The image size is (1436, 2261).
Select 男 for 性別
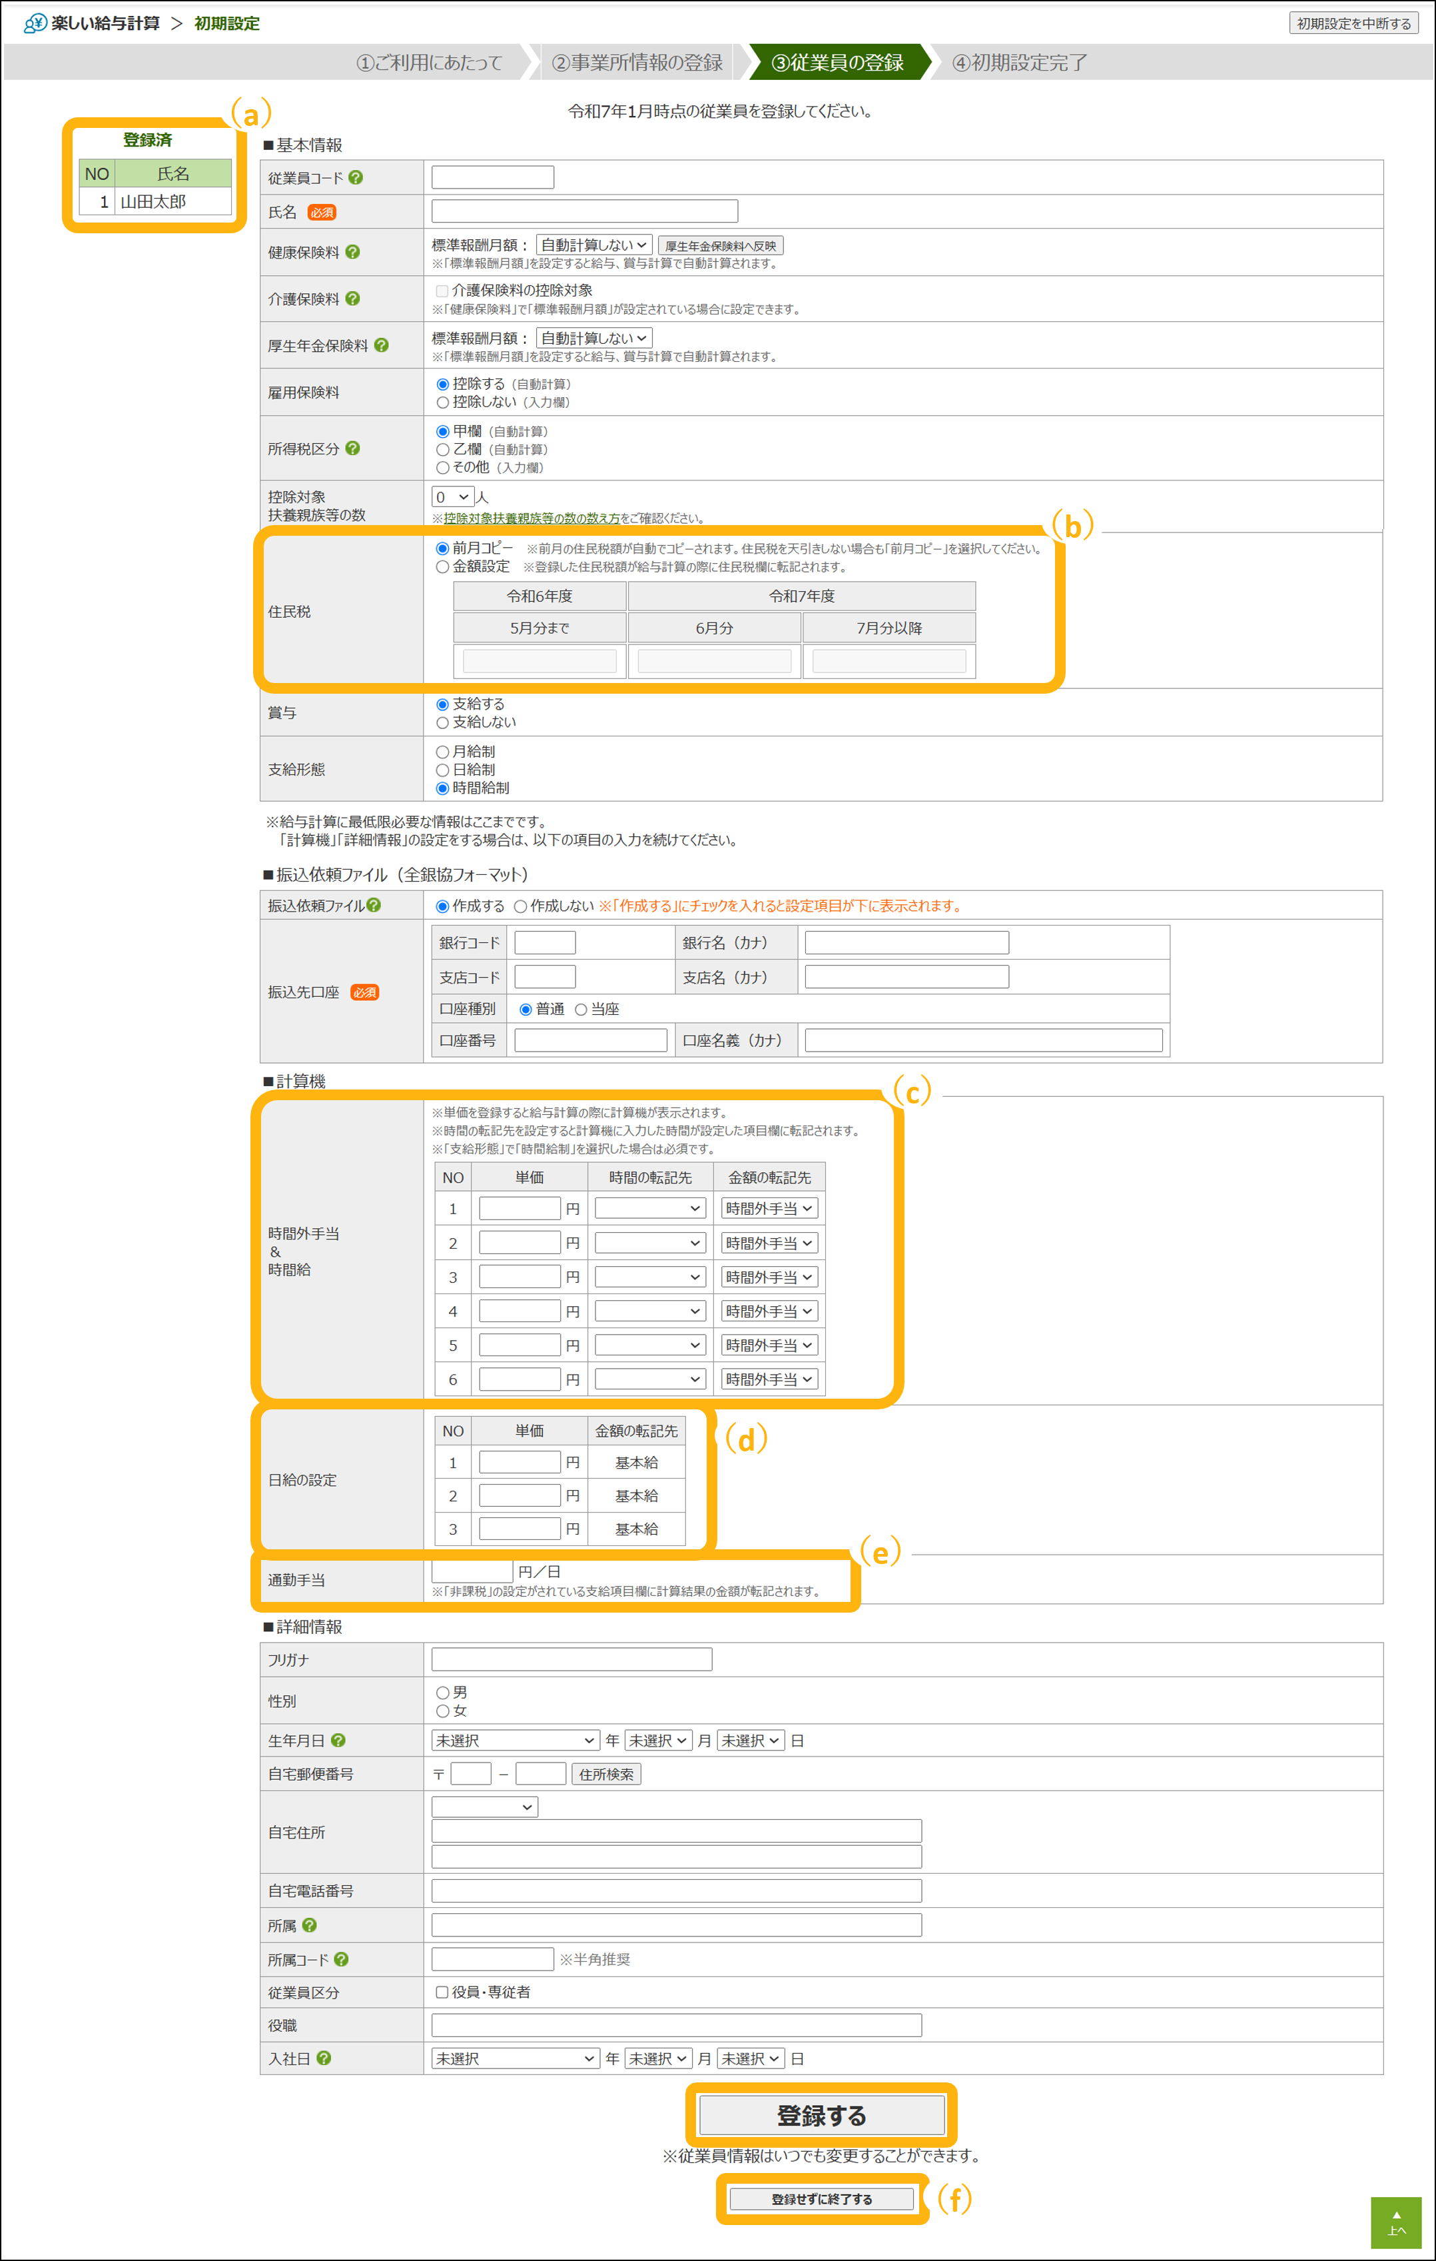[x=442, y=1692]
